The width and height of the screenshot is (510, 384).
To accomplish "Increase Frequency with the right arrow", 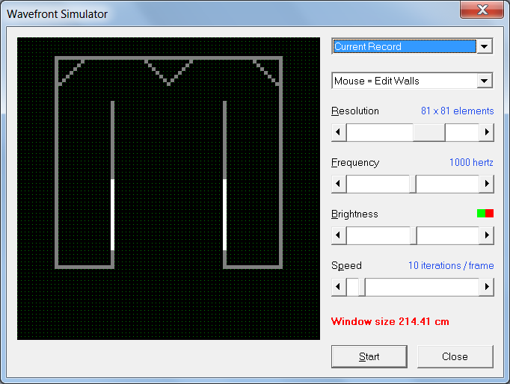I will tap(486, 184).
